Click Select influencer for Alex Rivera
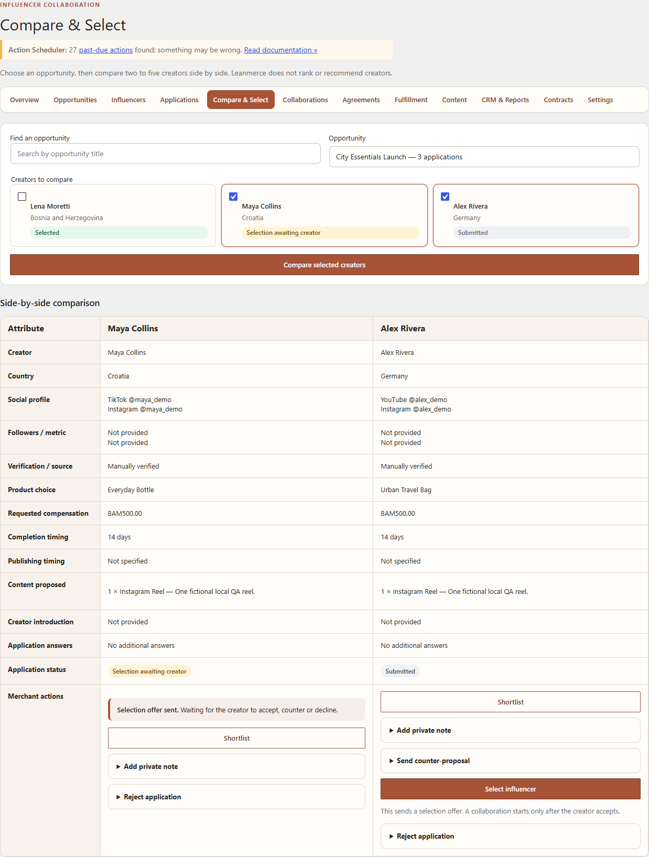Viewport: 649px width, 857px height. click(510, 789)
